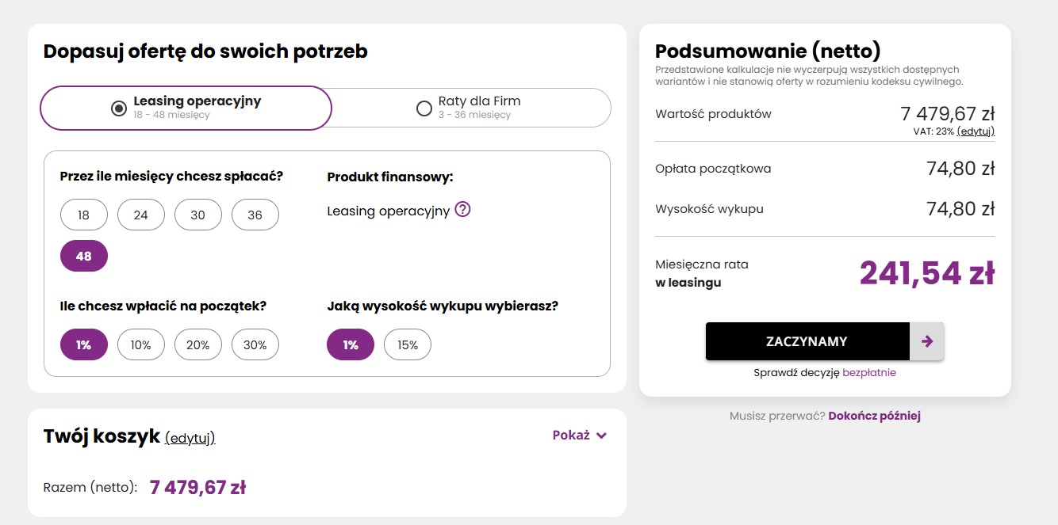This screenshot has height=525, width=1058.
Task: Choose the 24 months repayment period
Action: [140, 215]
